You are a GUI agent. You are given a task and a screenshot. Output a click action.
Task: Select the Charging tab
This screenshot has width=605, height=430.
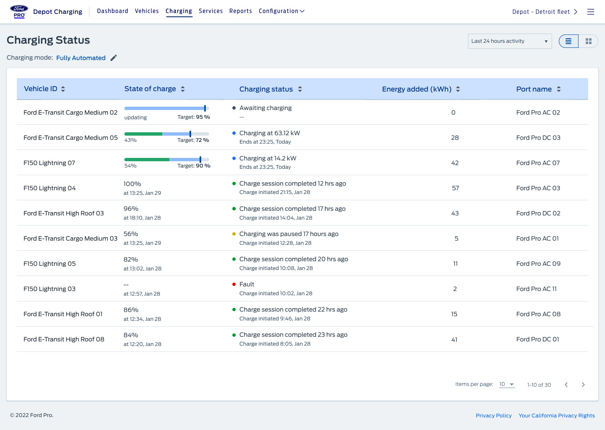tap(179, 11)
